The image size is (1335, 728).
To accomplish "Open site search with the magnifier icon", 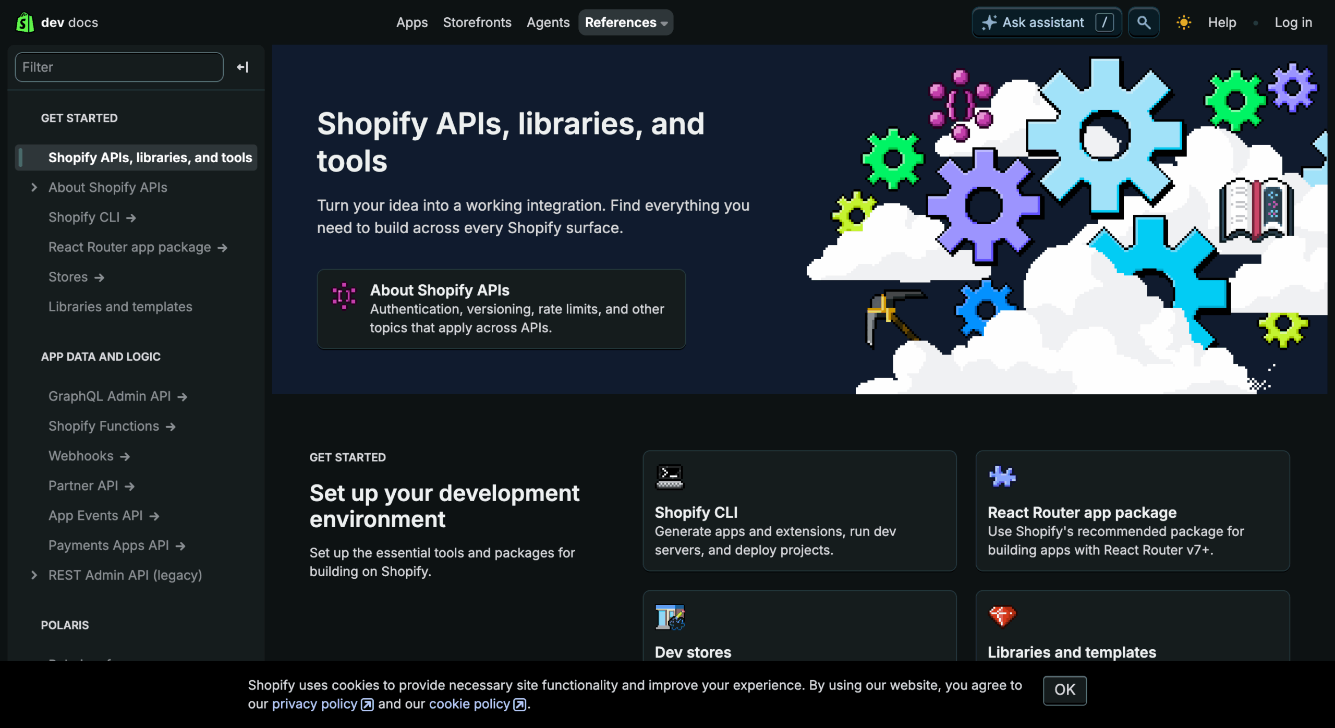I will pyautogui.click(x=1144, y=22).
